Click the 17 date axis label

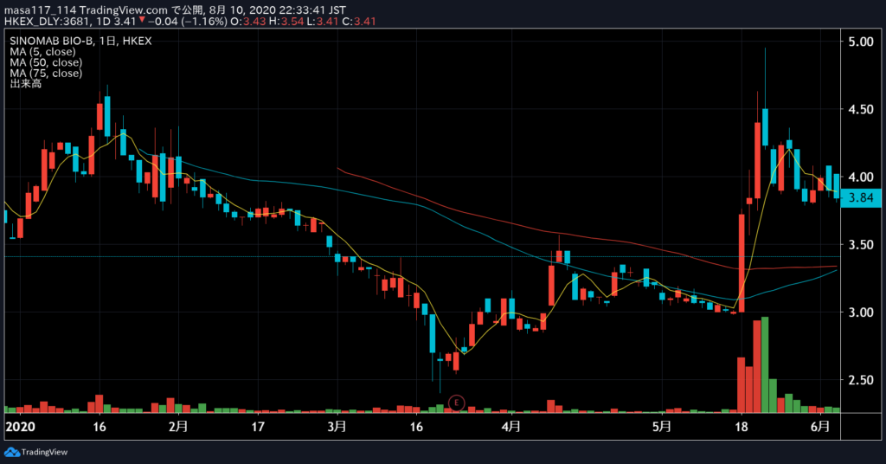[258, 427]
